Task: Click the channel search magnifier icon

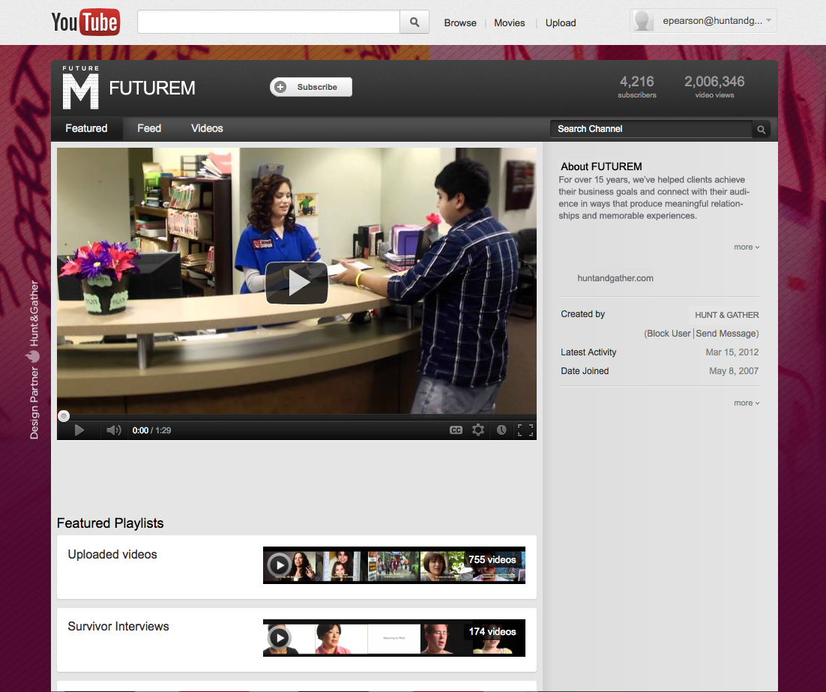Action: pos(762,129)
